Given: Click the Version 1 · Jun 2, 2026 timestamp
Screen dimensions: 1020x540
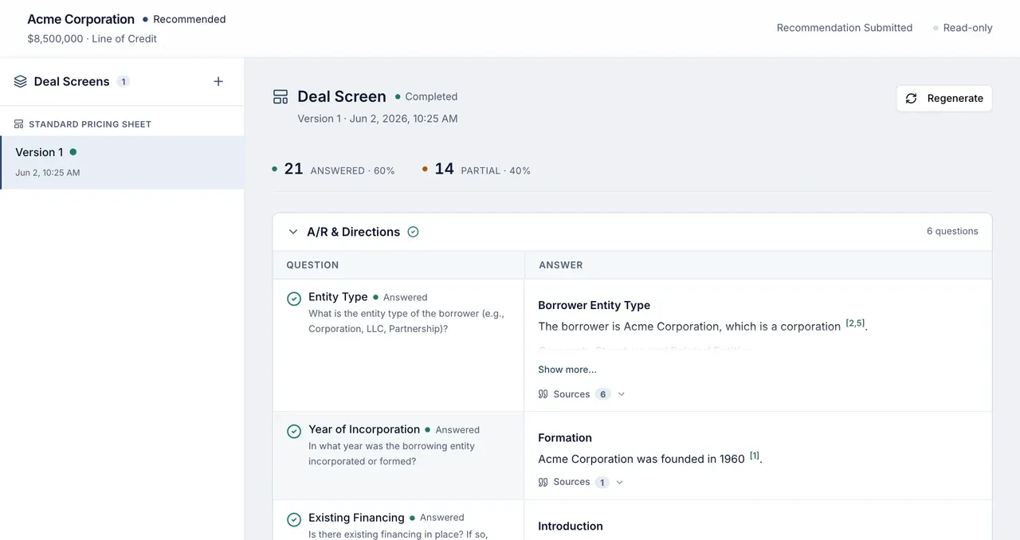Looking at the screenshot, I should 378,119.
